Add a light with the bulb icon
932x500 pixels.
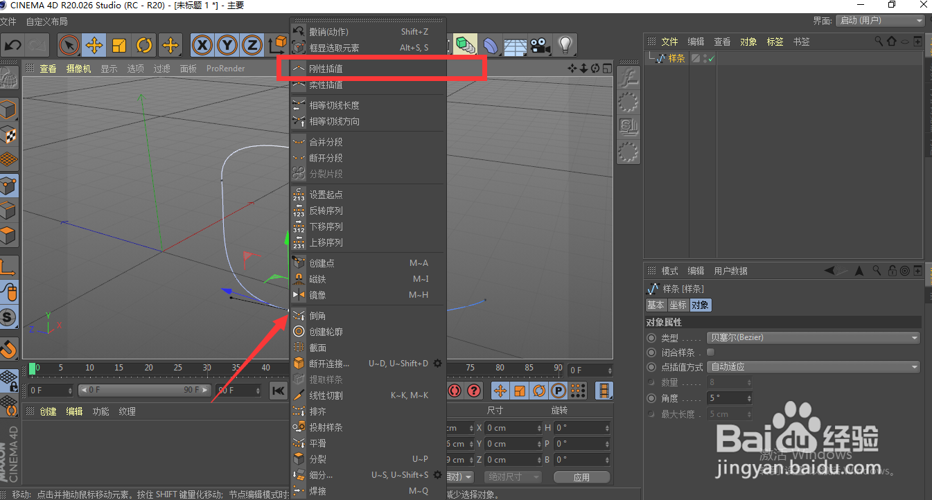[x=565, y=46]
